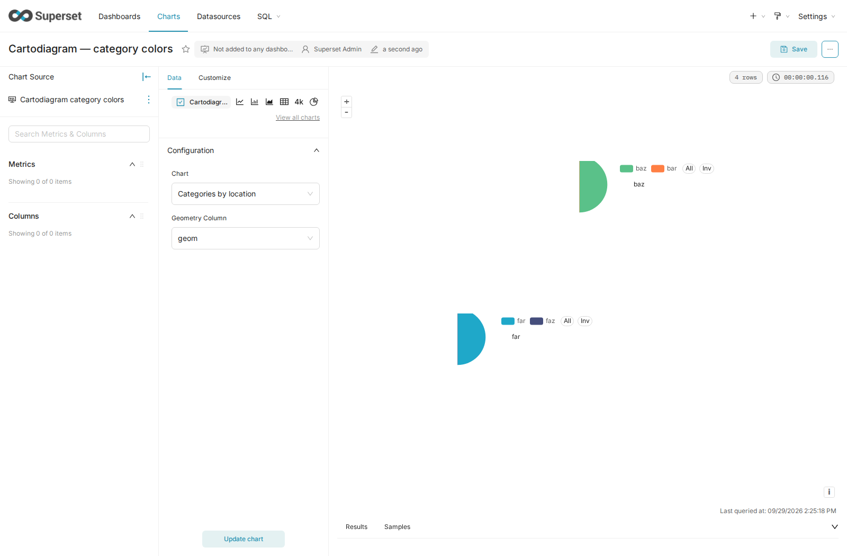This screenshot has height=556, width=847.
Task: Select the area chart type icon
Action: pyautogui.click(x=269, y=102)
